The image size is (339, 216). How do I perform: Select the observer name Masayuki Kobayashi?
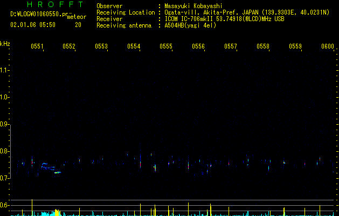(193, 6)
